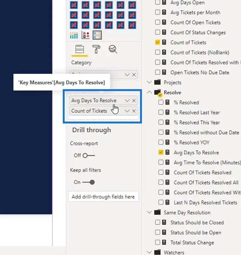Open the Fields tab of the visualizations pane
Screen dimensions: 241x255
point(80,49)
